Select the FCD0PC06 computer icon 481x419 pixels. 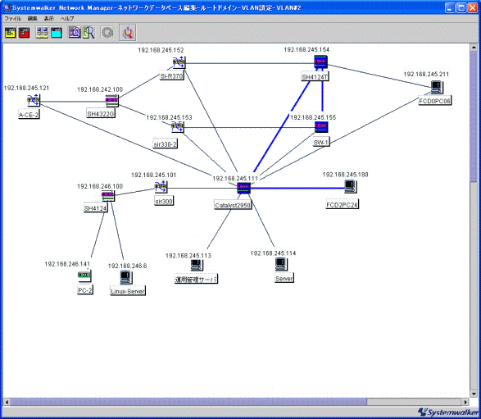click(437, 87)
